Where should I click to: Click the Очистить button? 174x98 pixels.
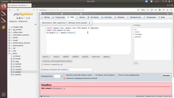(96, 57)
